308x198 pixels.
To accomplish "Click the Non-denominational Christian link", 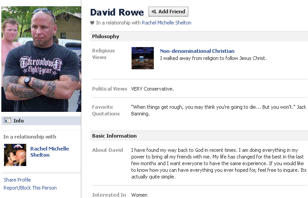I will (197, 51).
